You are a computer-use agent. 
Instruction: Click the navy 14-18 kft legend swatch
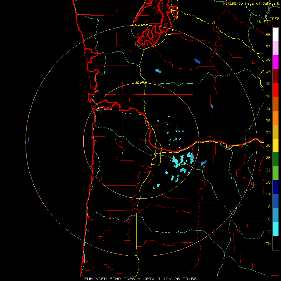(276, 187)
